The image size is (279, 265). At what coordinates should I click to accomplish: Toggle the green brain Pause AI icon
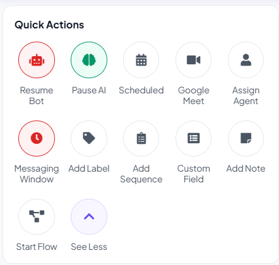point(89,60)
